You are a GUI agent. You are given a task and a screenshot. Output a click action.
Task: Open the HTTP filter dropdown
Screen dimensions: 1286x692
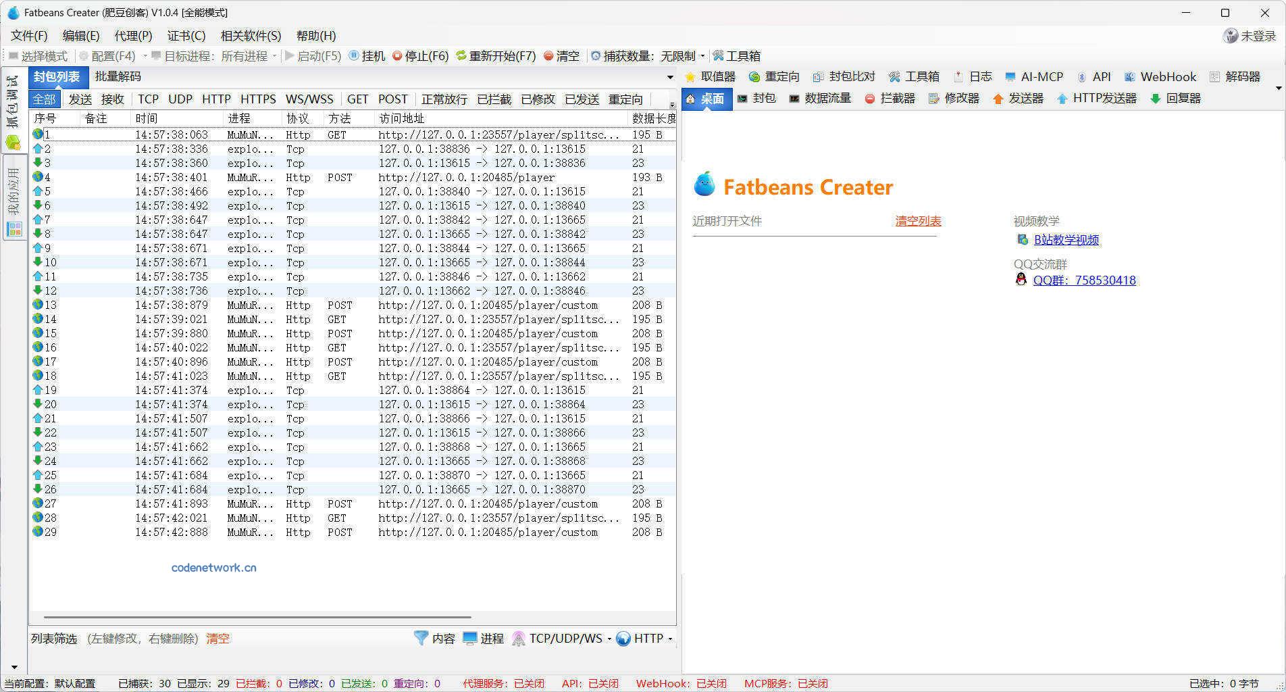click(644, 639)
